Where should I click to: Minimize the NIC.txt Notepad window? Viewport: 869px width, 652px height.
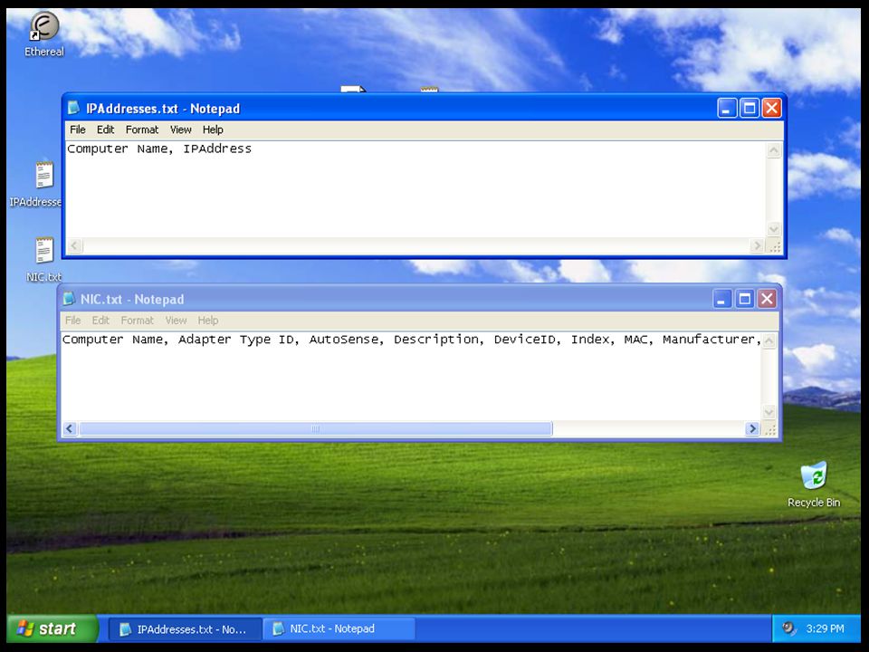[722, 300]
